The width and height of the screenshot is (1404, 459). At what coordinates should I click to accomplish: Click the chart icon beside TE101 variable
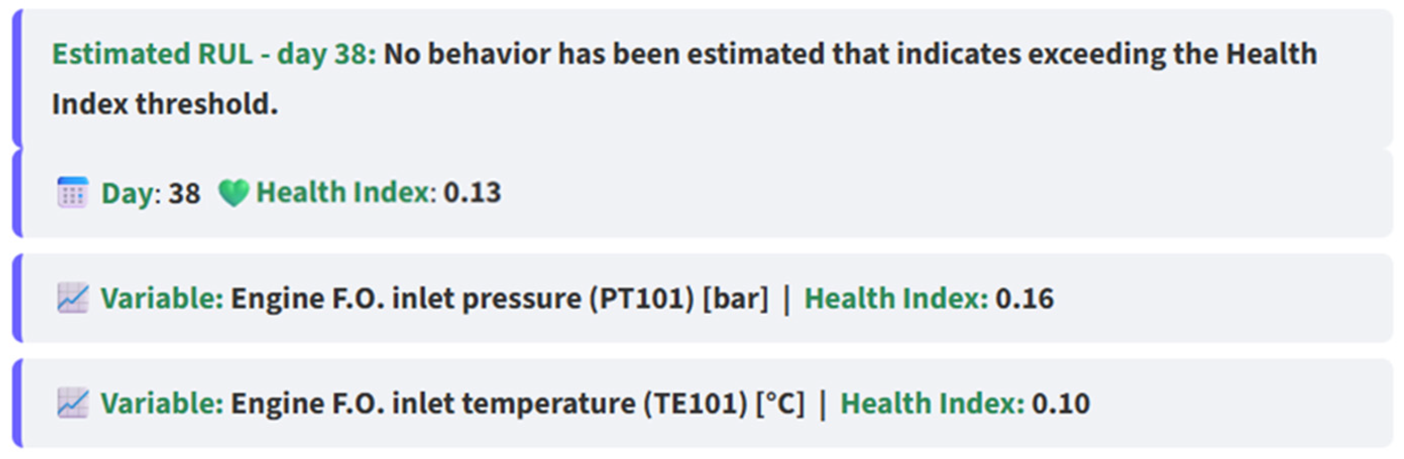pyautogui.click(x=72, y=403)
